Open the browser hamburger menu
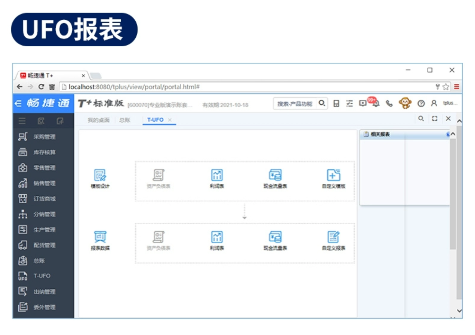Image resolution: width=475 pixels, height=335 pixels. coord(457,87)
